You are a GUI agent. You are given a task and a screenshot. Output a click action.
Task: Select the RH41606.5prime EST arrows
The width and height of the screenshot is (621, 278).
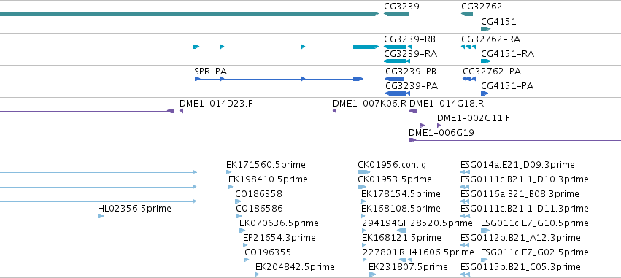(403, 260)
